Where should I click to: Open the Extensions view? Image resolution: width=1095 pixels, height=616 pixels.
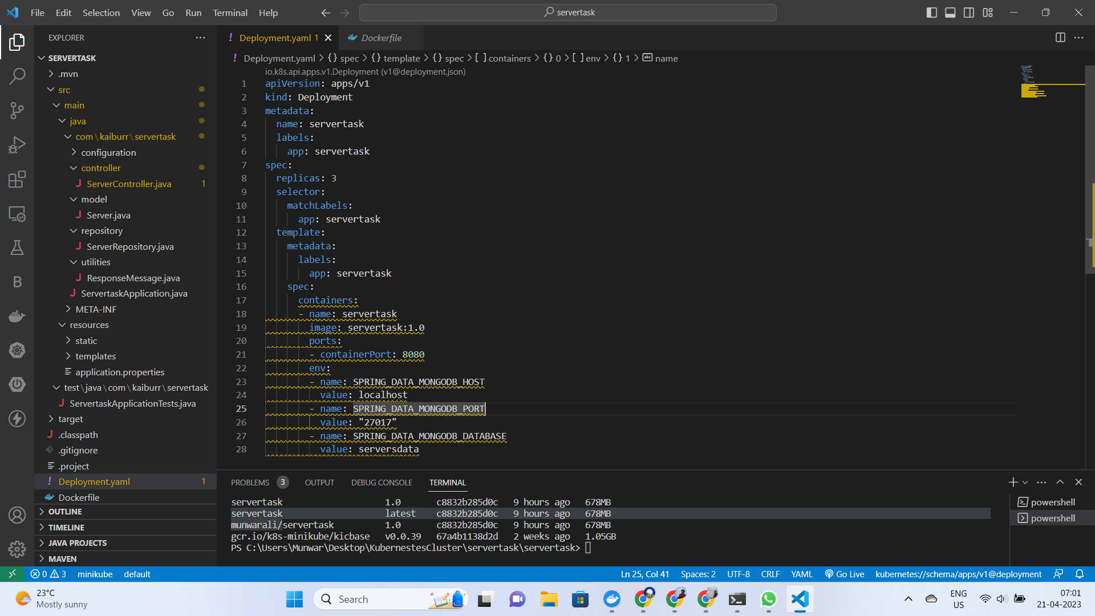[18, 179]
